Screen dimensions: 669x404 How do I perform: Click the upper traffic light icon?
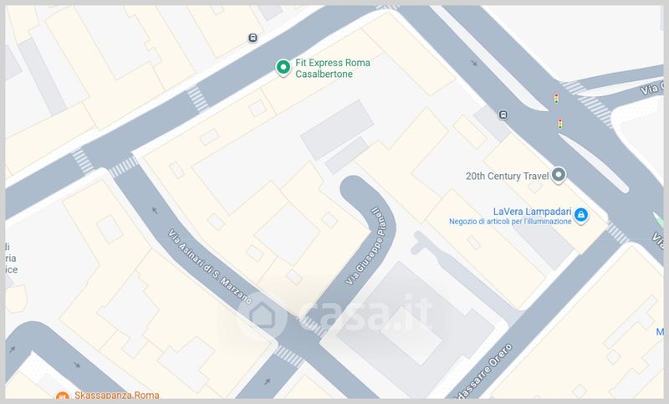click(556, 99)
